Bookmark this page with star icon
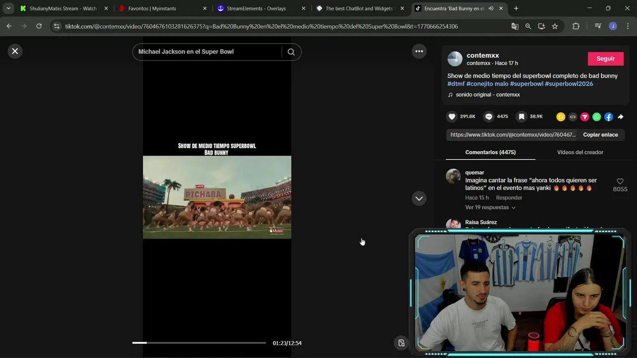Image resolution: width=637 pixels, height=358 pixels. pyautogui.click(x=555, y=26)
